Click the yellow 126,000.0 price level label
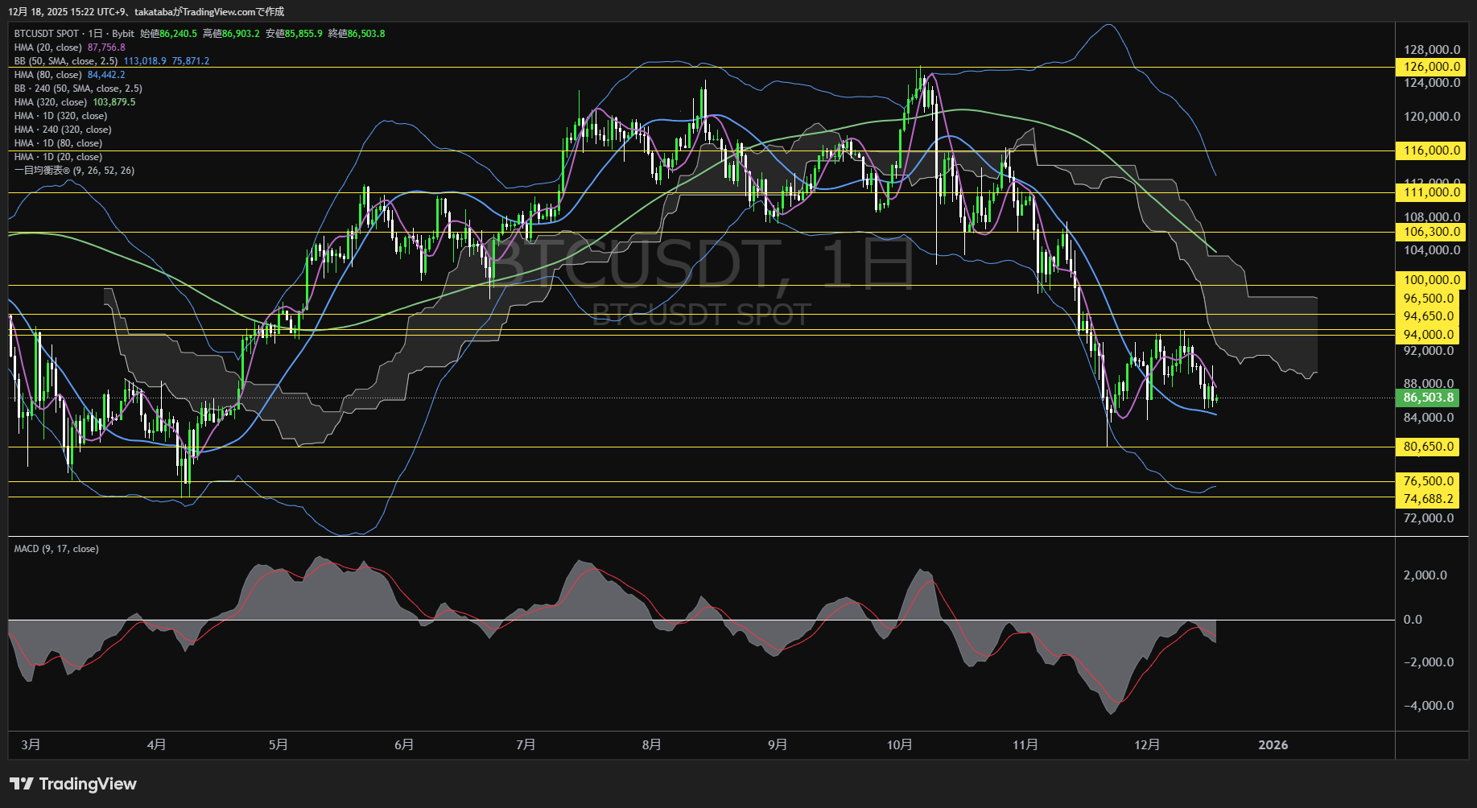This screenshot has height=808, width=1477. pyautogui.click(x=1431, y=67)
